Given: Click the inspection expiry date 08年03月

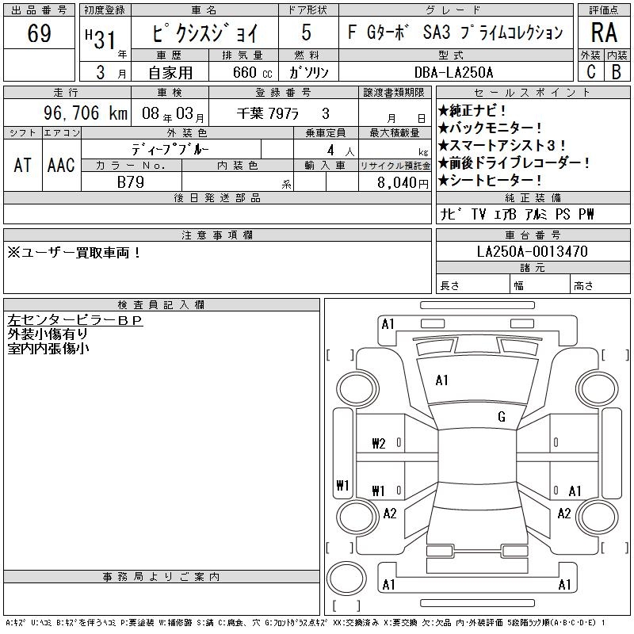Looking at the screenshot, I should (173, 113).
